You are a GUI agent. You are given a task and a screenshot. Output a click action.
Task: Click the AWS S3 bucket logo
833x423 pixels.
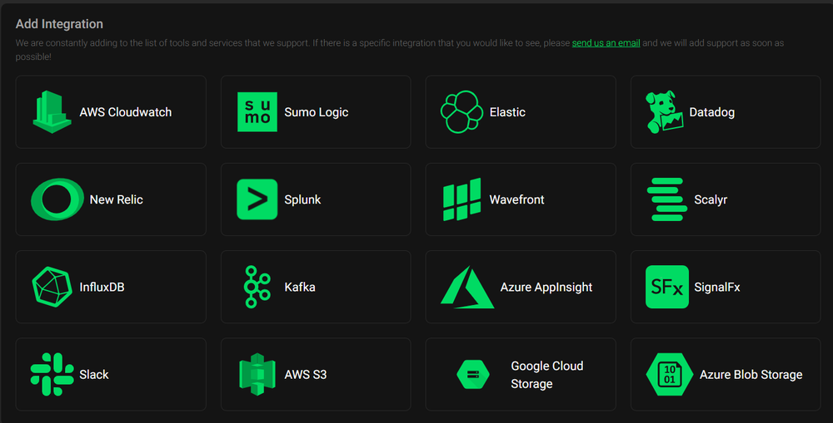tap(257, 374)
